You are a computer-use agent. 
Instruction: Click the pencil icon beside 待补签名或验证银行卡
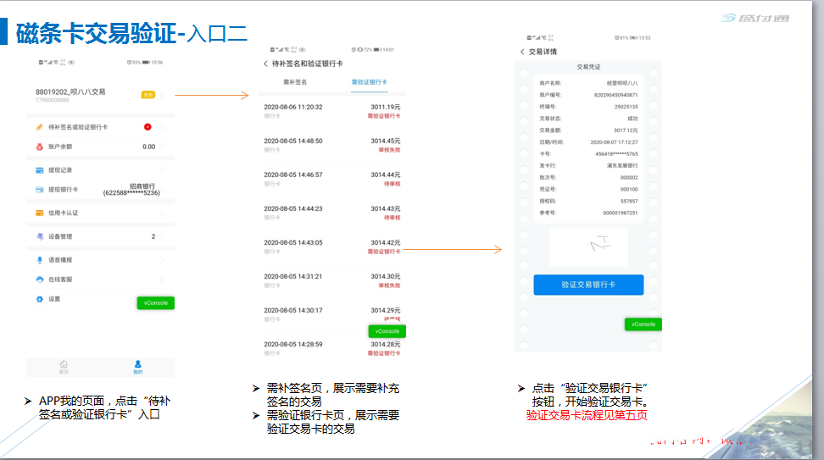40,127
